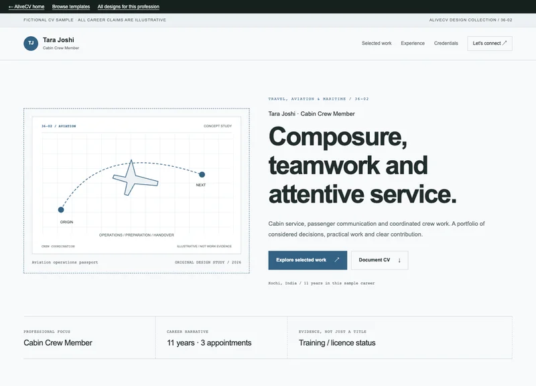Click 'TRAVEL, AVIATION & MARITIME / 36-02' label

pos(318,99)
